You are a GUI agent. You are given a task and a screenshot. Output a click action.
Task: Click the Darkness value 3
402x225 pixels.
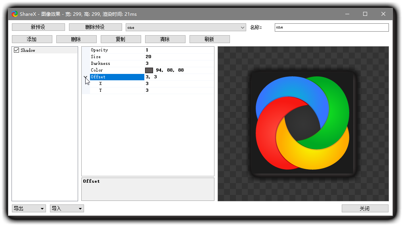click(147, 63)
